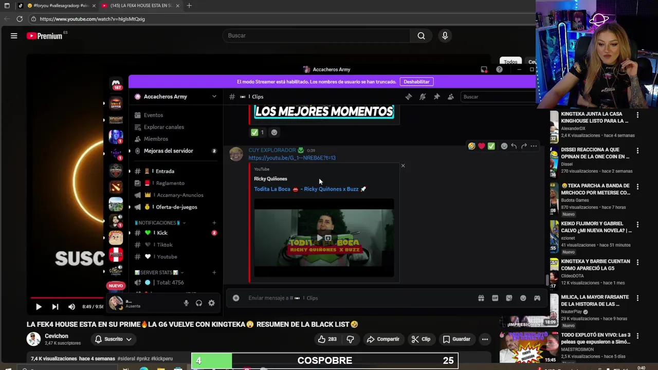Mute YouTube player volume
Screen dimensions: 658x370
point(71,307)
